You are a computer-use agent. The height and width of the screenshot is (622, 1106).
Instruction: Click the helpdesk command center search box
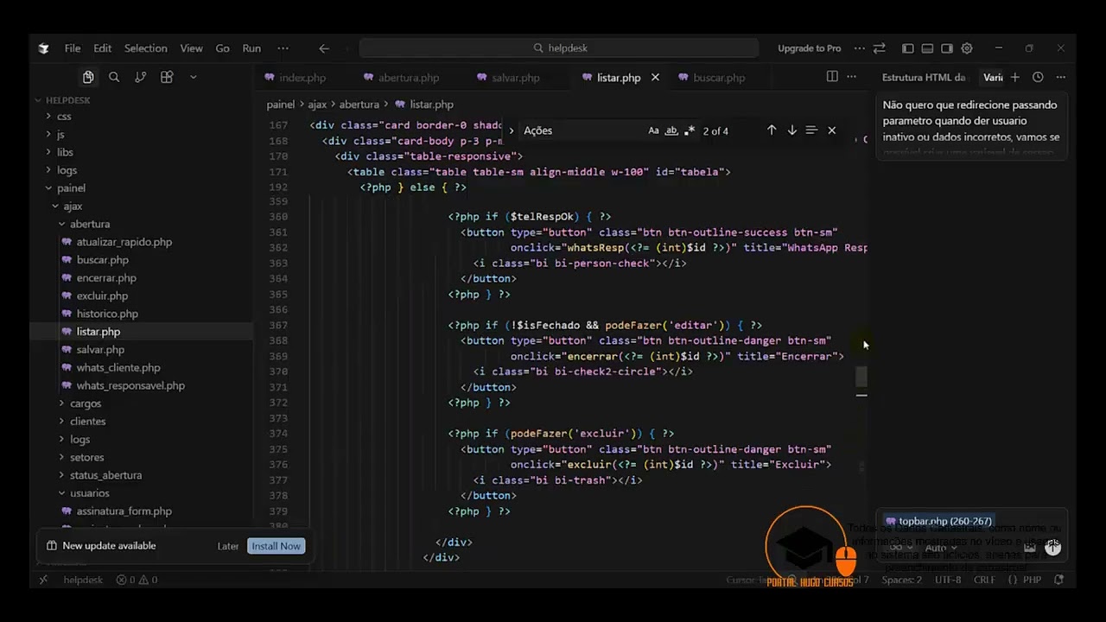(558, 48)
